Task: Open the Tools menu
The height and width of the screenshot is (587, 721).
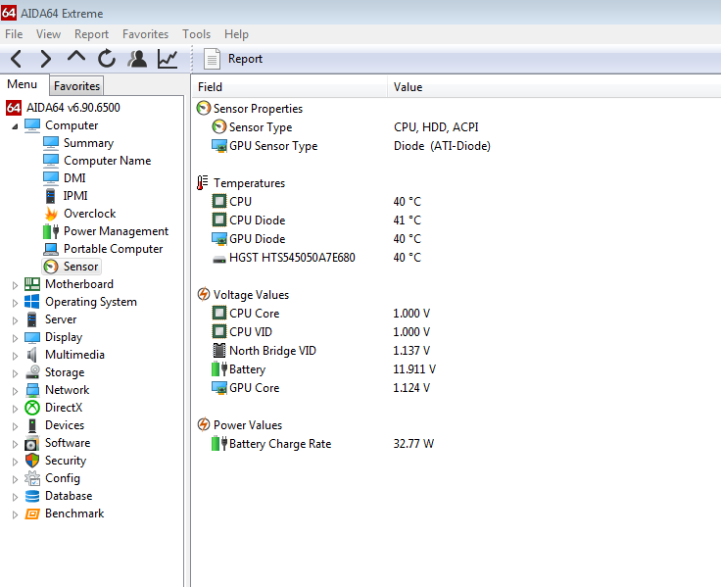Action: tap(196, 34)
